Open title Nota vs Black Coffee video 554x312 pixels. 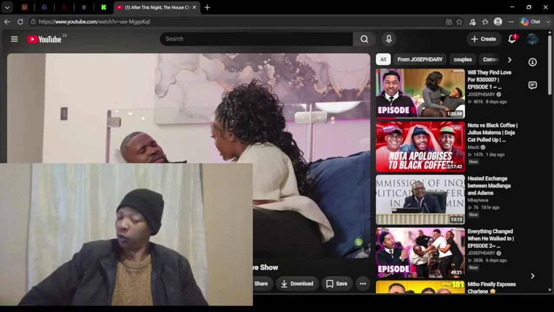pos(492,133)
